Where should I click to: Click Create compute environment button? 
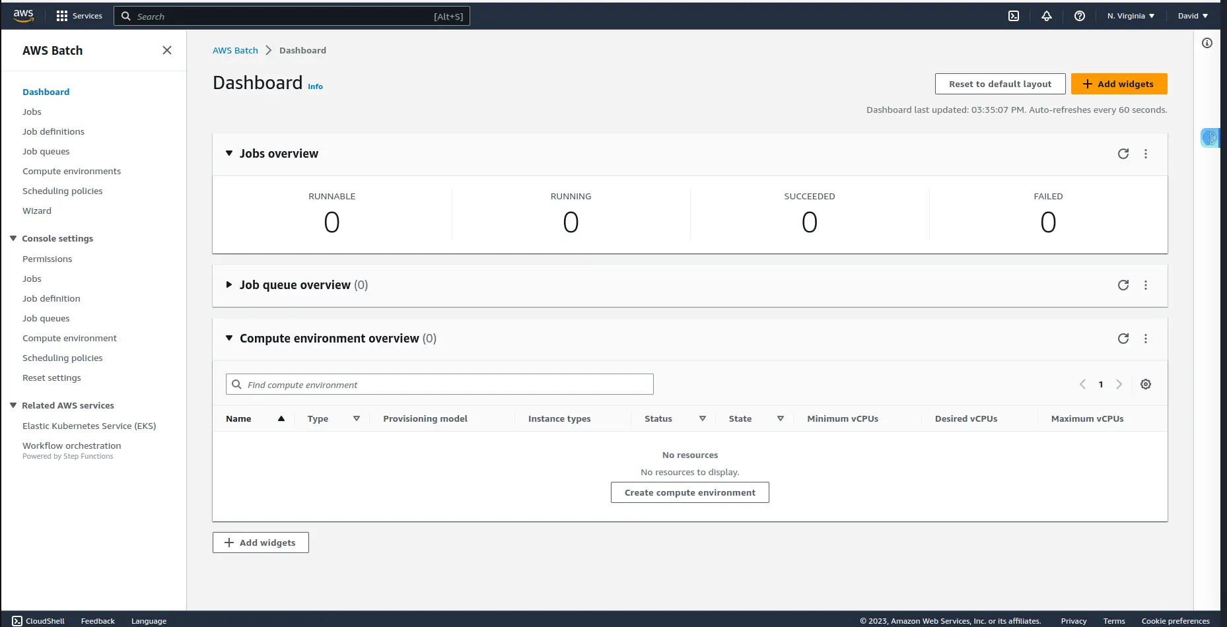(689, 492)
